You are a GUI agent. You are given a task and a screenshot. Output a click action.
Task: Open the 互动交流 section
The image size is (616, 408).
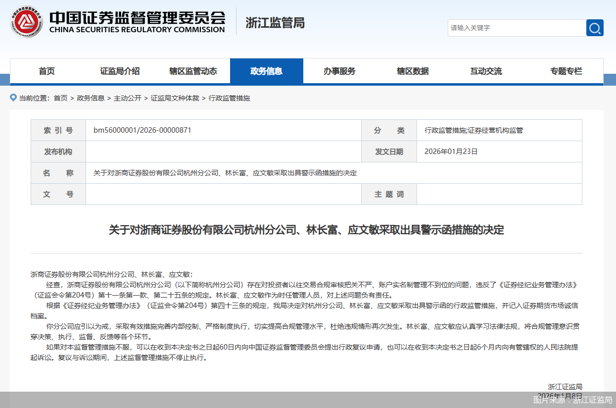coord(486,71)
